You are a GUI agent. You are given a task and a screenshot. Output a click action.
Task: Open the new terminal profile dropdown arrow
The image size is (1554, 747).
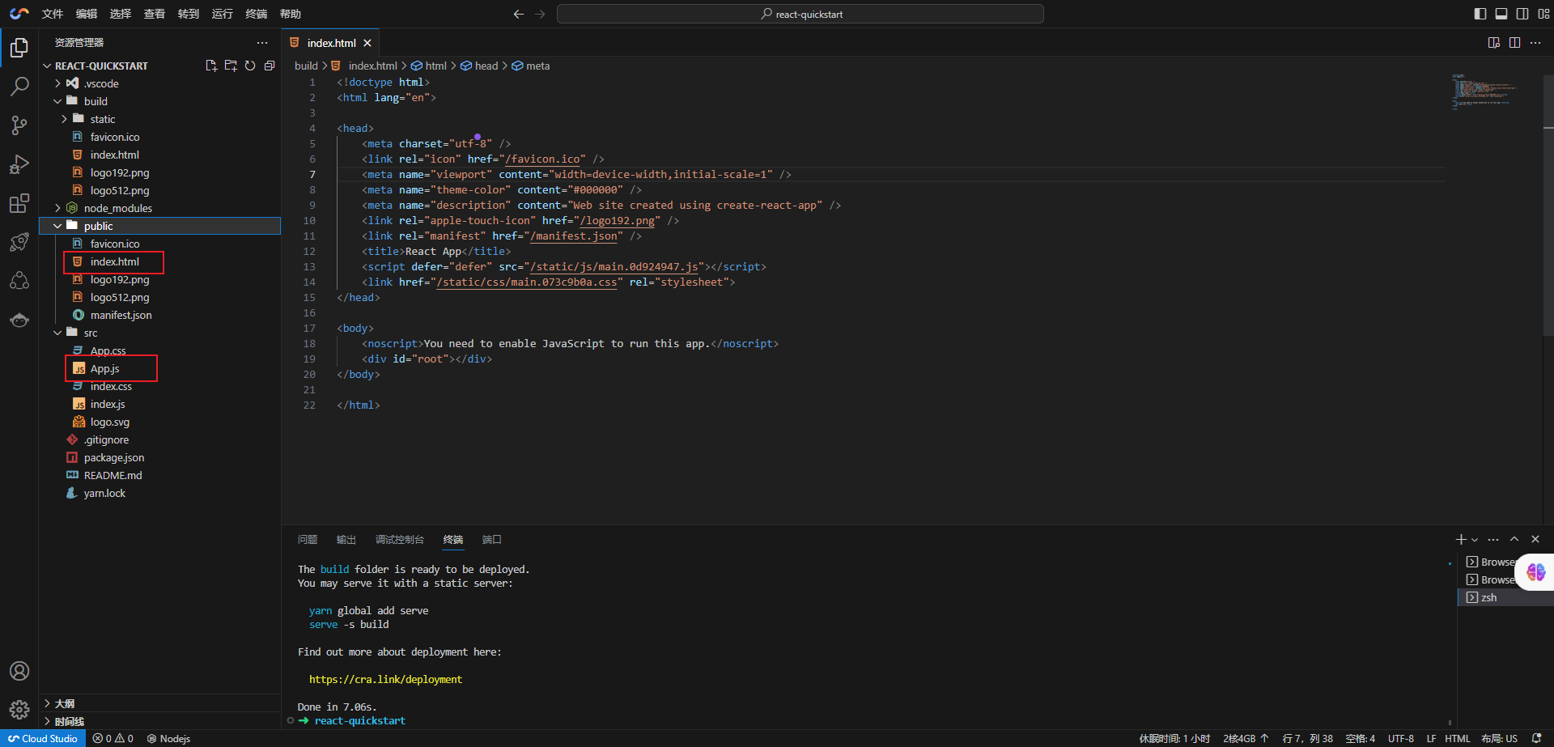coord(1475,540)
